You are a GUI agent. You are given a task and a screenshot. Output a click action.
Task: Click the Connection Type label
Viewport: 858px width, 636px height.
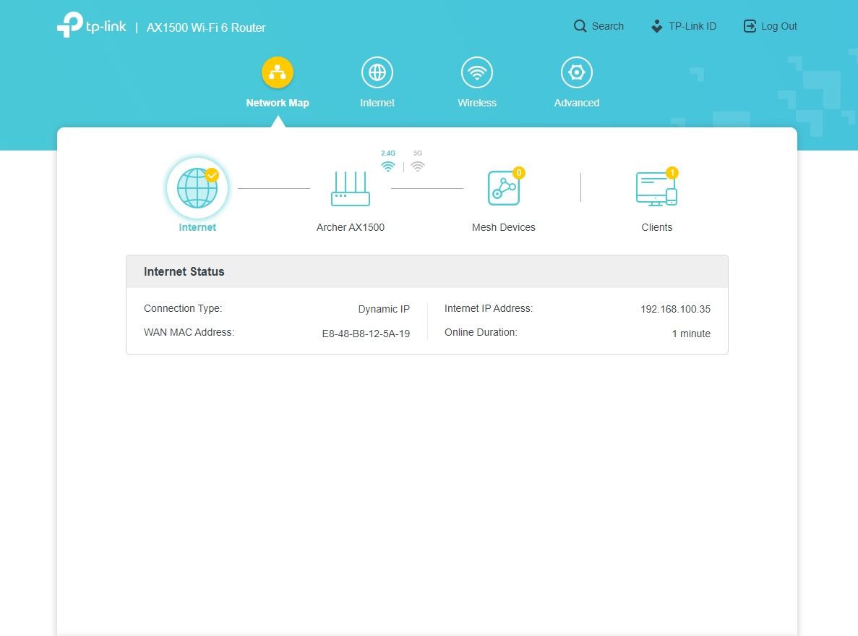(x=183, y=308)
